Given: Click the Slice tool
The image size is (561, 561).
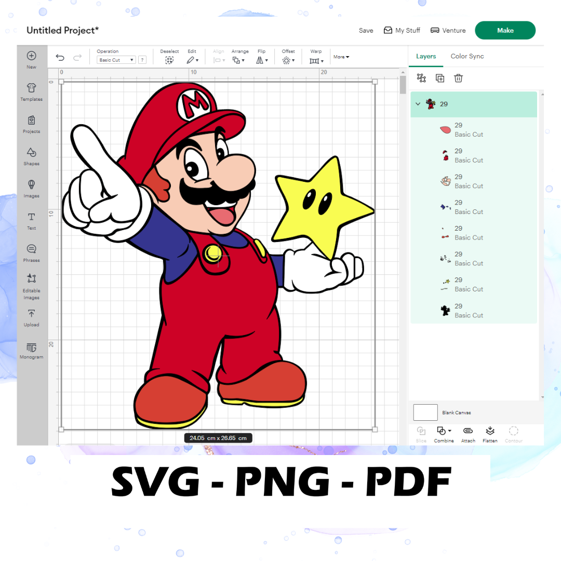Looking at the screenshot, I should [x=421, y=434].
